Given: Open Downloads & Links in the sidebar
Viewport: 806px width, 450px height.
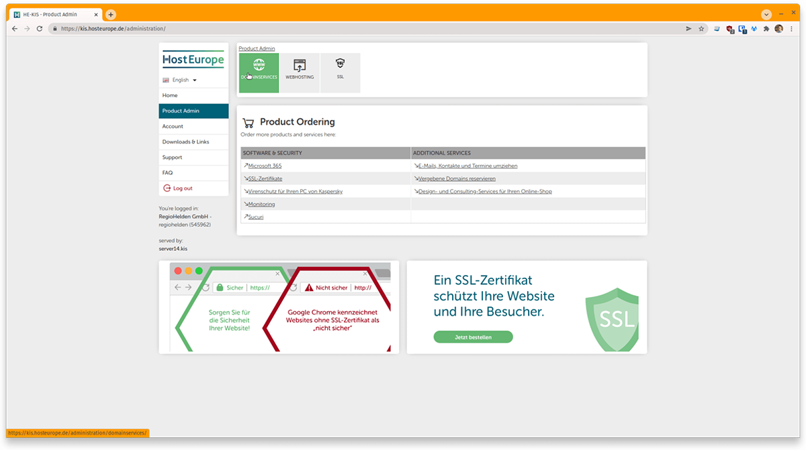Looking at the screenshot, I should tap(193, 142).
